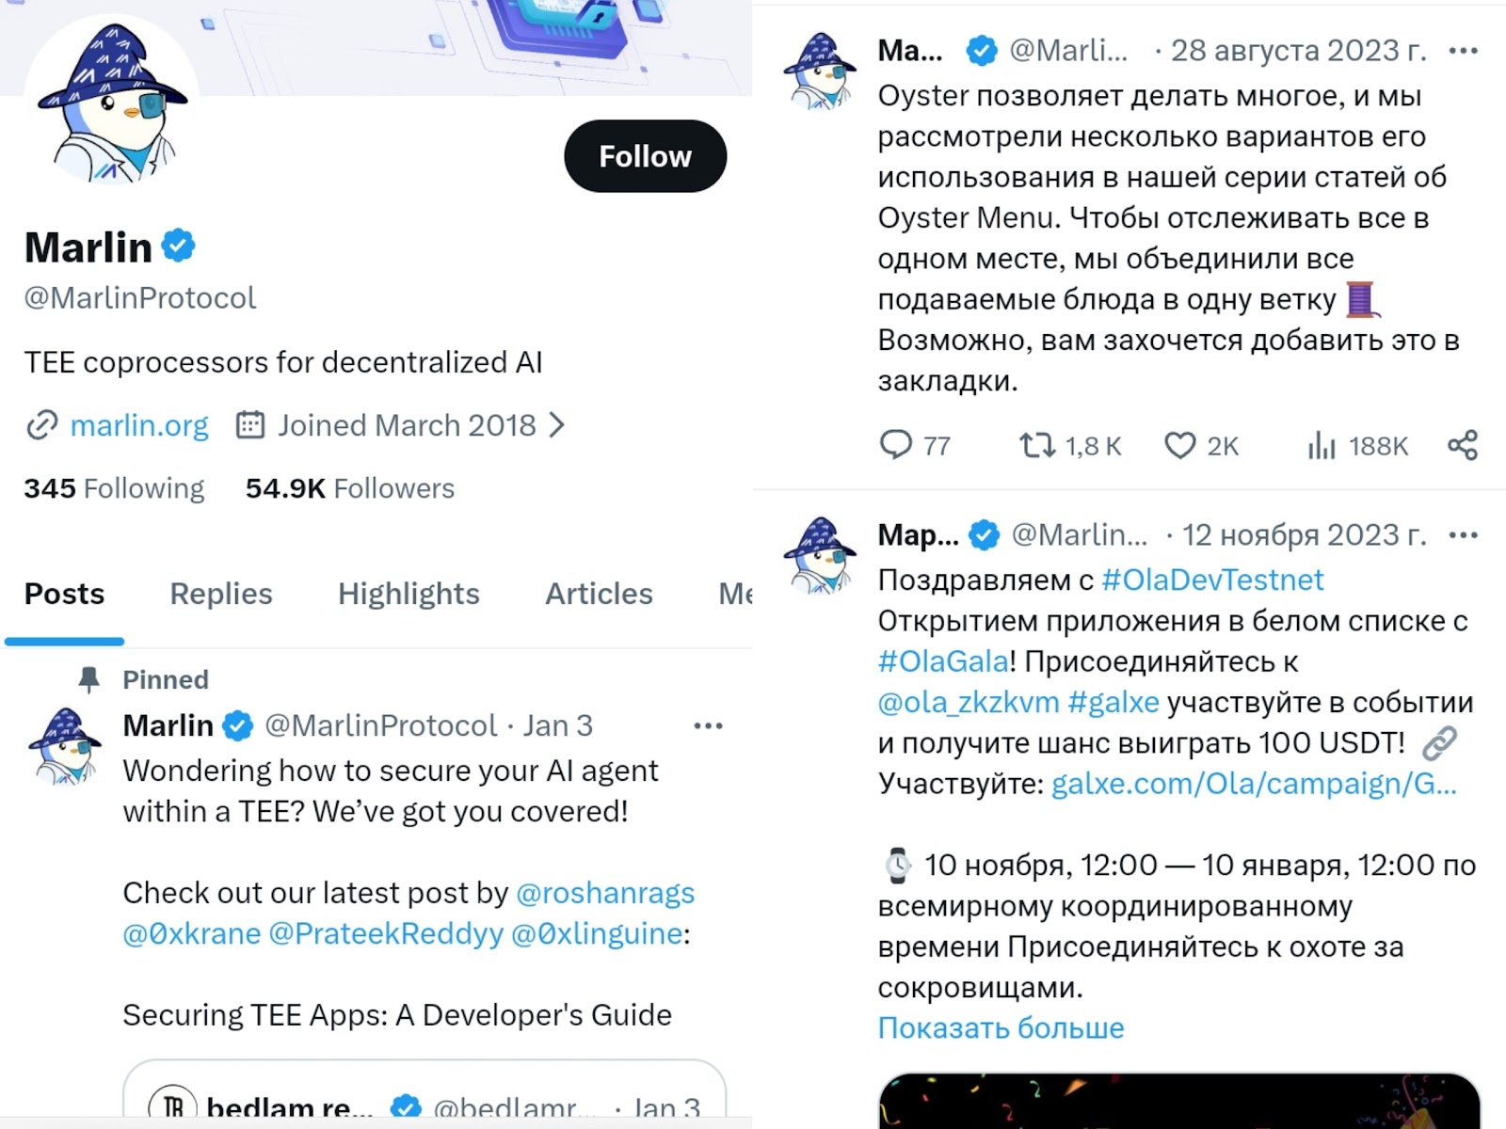Switch to the Replies tab

pyautogui.click(x=220, y=594)
